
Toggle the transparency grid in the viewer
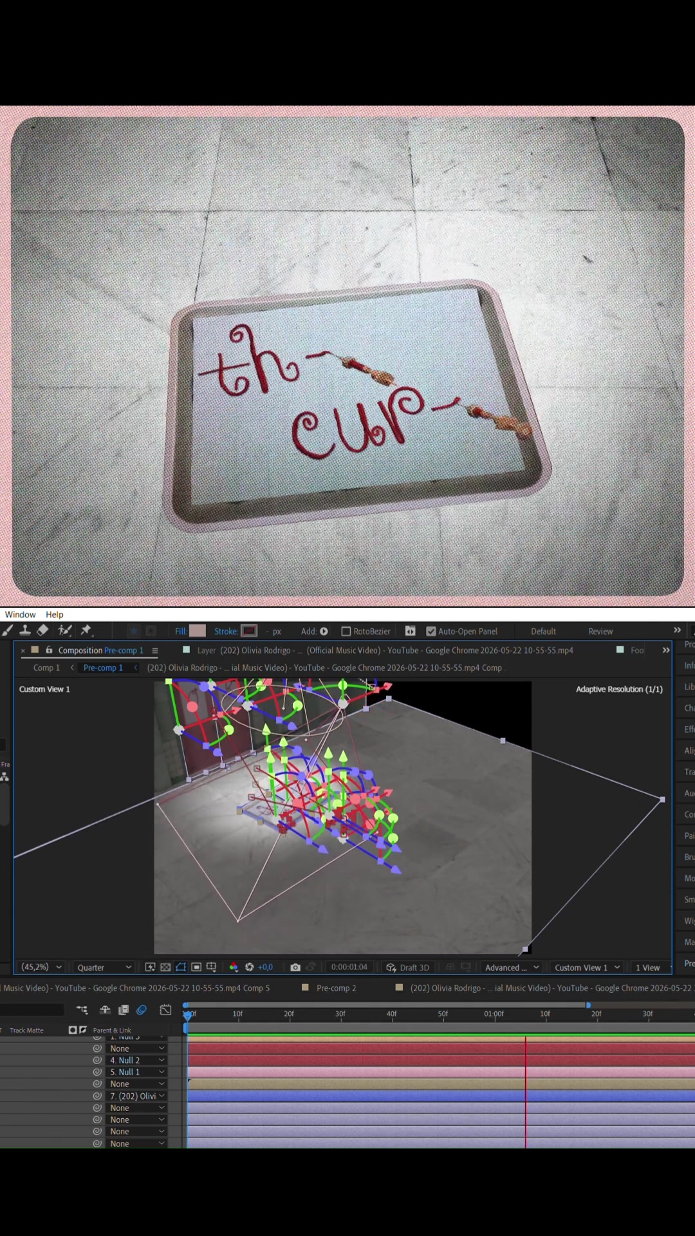pyautogui.click(x=165, y=967)
